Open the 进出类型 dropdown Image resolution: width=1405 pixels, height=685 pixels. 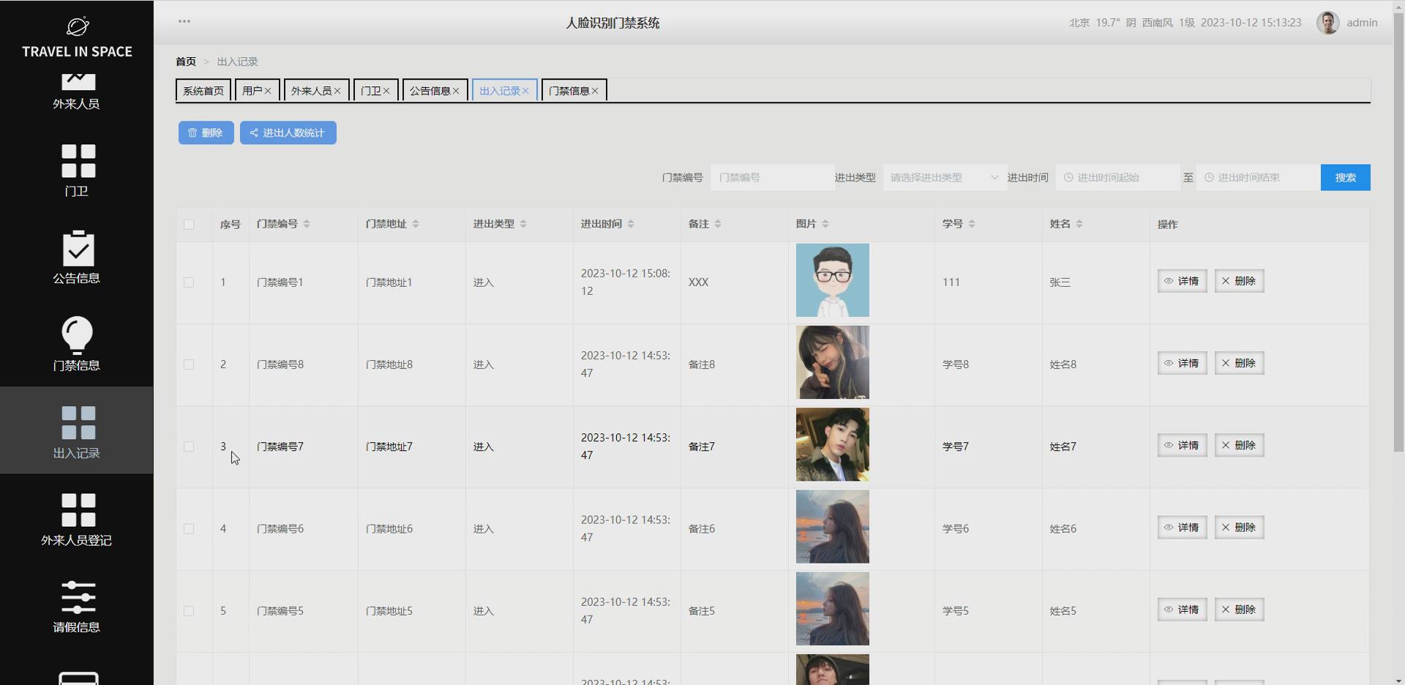point(945,177)
